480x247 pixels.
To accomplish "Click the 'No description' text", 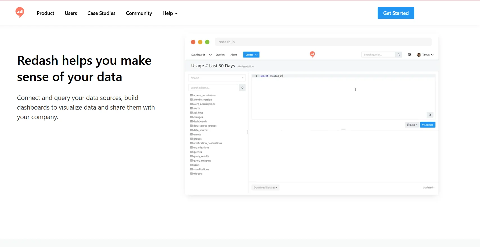I will (245, 66).
